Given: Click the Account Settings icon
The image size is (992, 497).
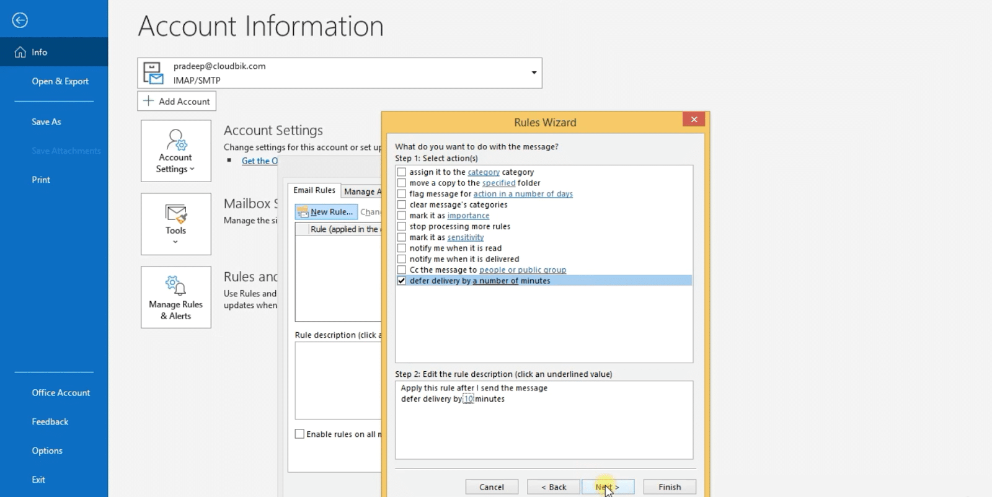Looking at the screenshot, I should 176,140.
